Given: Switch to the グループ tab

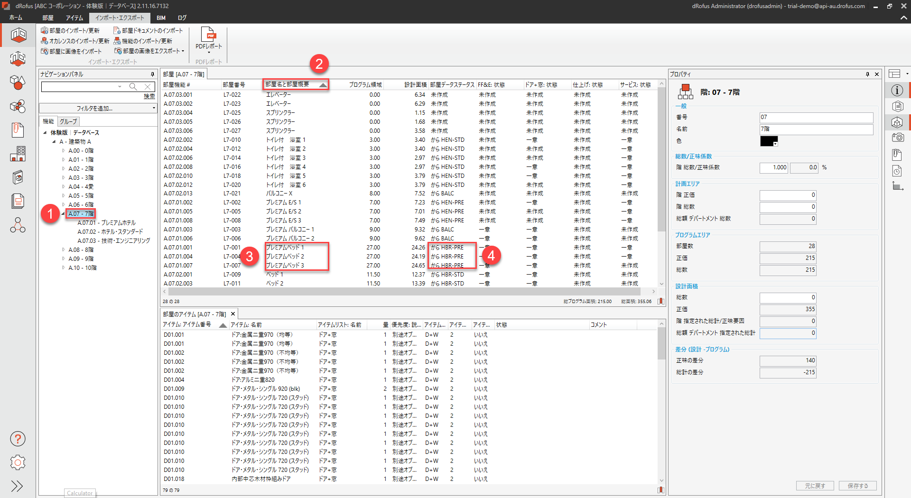Looking at the screenshot, I should tap(68, 121).
